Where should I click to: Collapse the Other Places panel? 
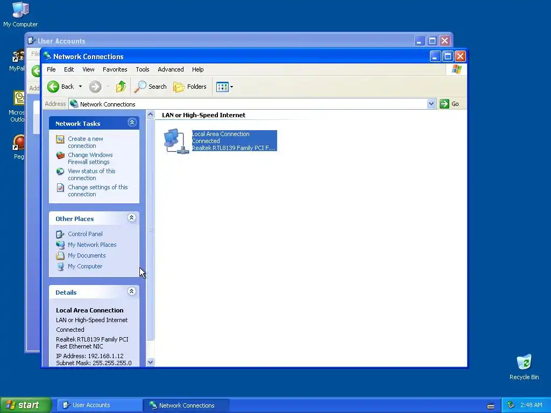(131, 218)
